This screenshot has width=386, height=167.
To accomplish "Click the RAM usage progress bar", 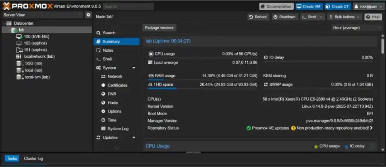I will (202, 80).
